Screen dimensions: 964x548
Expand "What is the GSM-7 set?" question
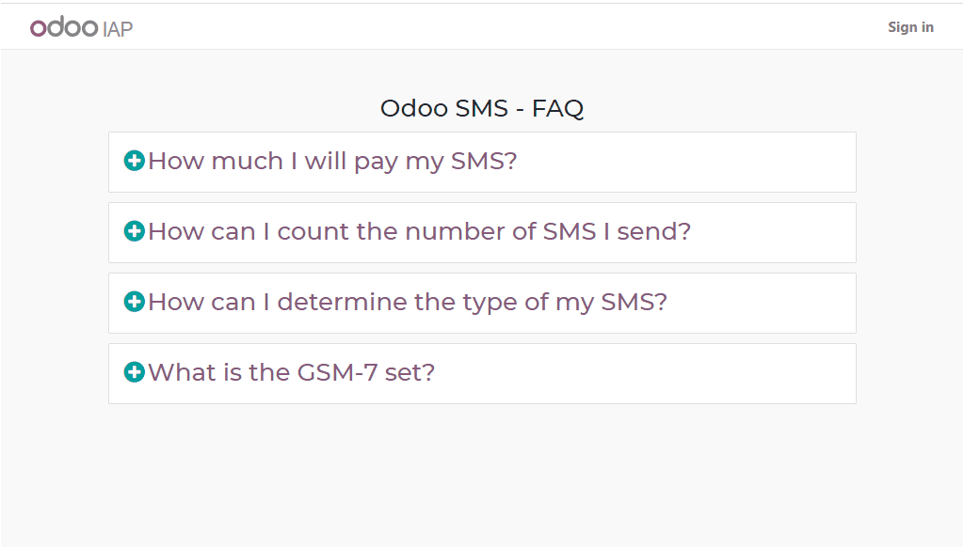(x=292, y=373)
